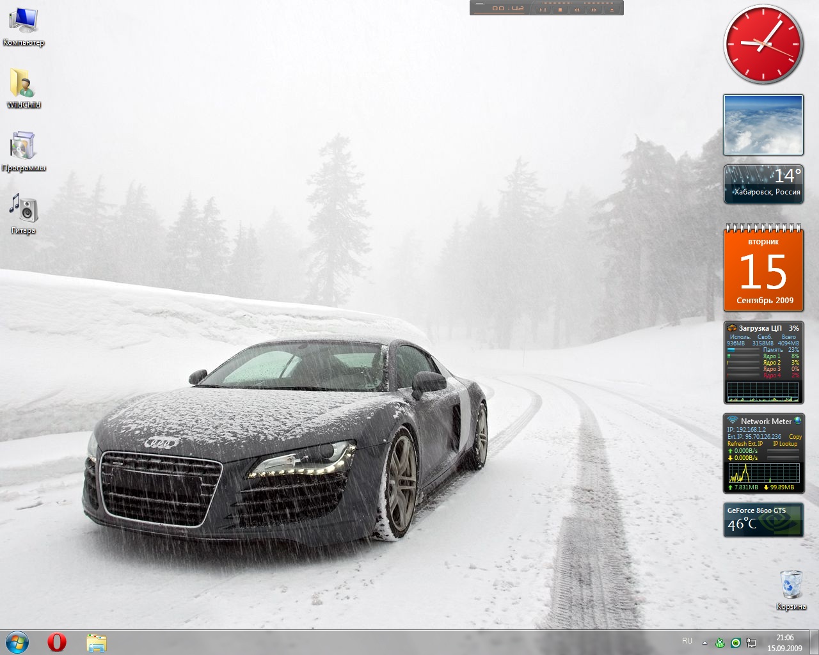
Task: Click the Network Meter traffic graph
Action: tap(764, 473)
